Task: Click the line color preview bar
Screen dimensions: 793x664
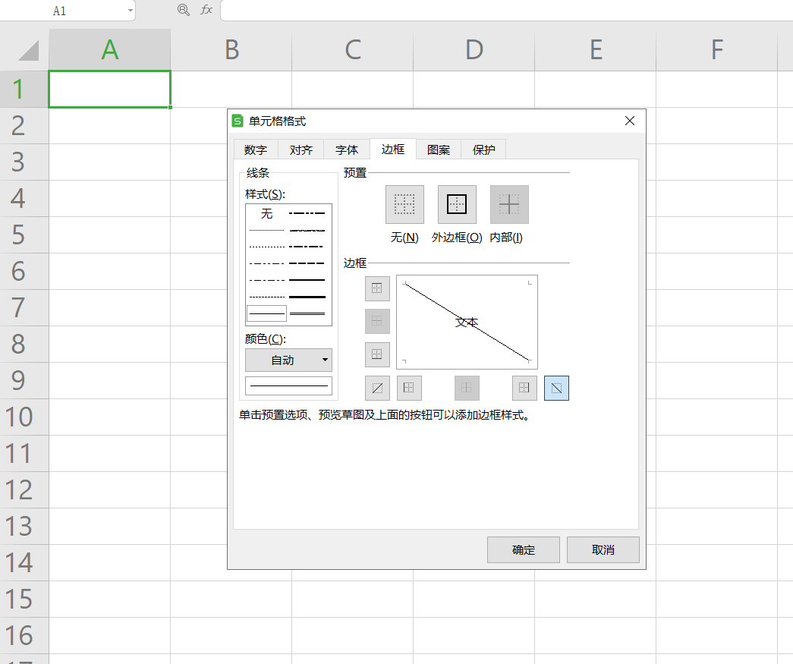Action: point(288,385)
